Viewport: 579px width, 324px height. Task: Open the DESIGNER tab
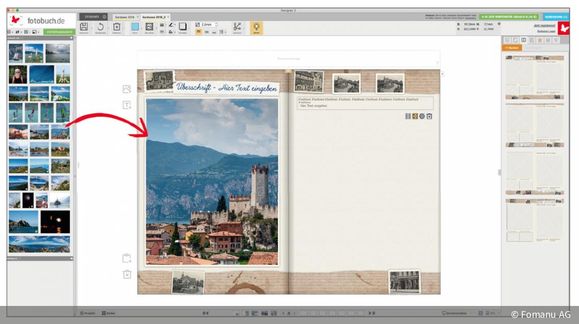click(x=92, y=17)
